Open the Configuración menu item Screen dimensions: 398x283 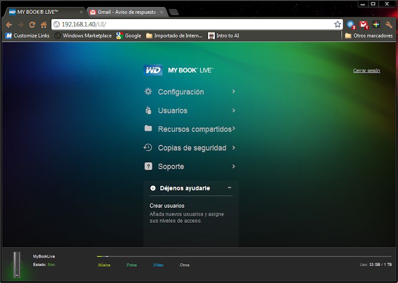181,92
